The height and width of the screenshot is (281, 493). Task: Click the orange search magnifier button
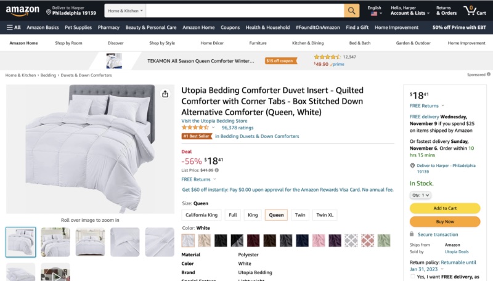tap(351, 11)
